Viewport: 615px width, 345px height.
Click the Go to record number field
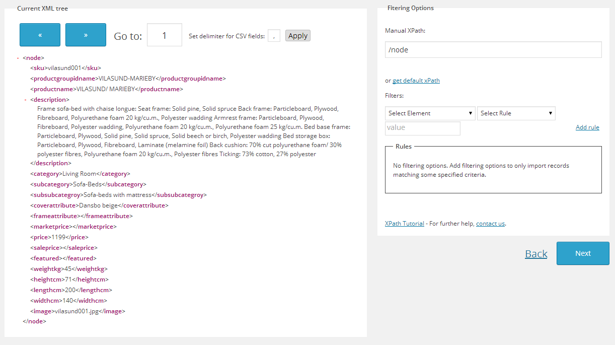tap(164, 35)
